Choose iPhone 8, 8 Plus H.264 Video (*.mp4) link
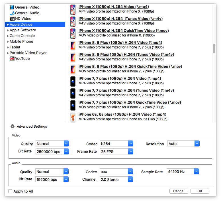The height and width of the screenshot is (202, 221). point(120,43)
